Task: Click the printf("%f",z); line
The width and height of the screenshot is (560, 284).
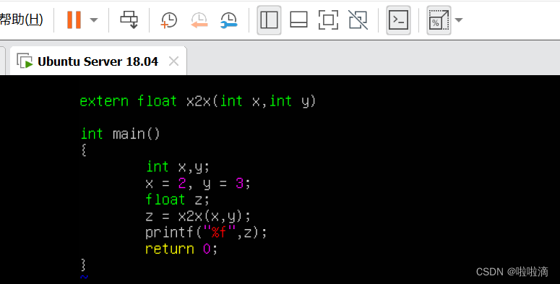Action: (x=206, y=233)
